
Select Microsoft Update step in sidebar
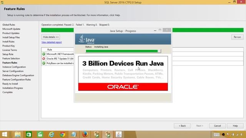coord(11,29)
